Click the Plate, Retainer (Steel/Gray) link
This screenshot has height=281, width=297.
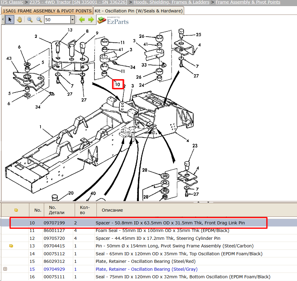click(x=146, y=269)
